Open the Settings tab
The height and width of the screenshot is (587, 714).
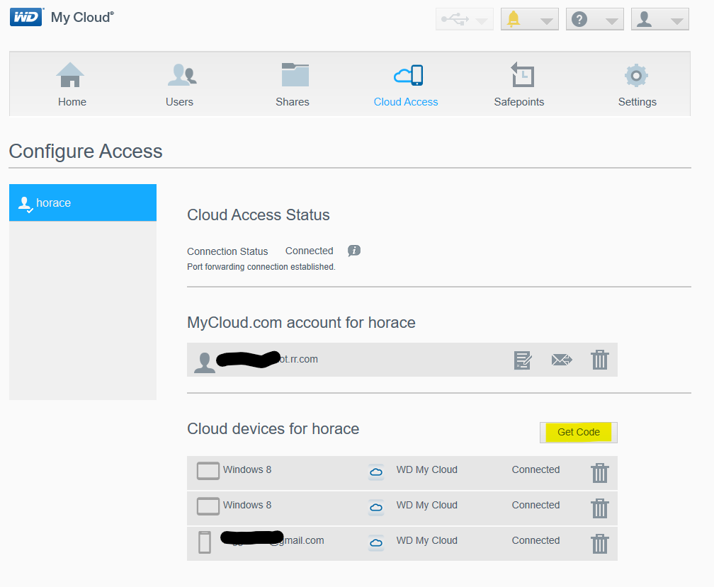636,84
